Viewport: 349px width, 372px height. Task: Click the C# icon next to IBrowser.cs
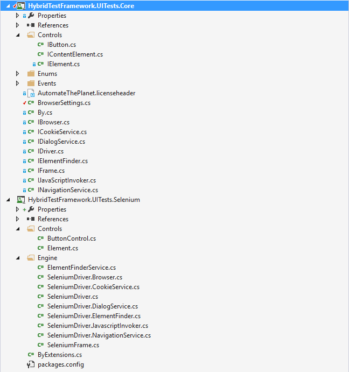pos(31,122)
